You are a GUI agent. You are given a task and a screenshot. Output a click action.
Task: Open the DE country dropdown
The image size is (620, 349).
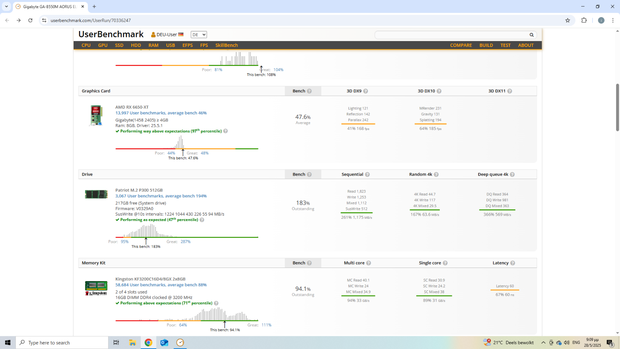pos(199,35)
